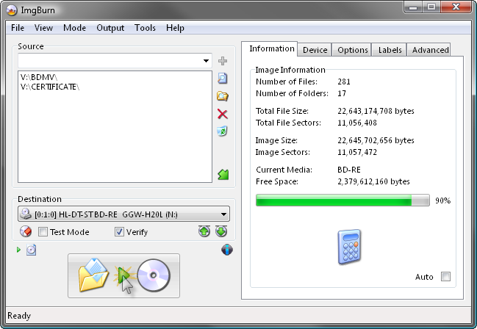Close the ImgBurn window
This screenshot has height=329, width=477.
(x=456, y=7)
